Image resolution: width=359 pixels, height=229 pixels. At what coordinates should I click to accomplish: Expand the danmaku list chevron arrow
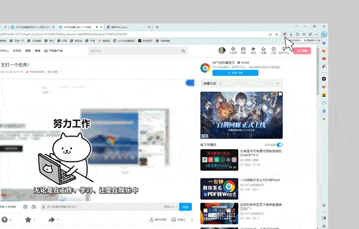279,83
